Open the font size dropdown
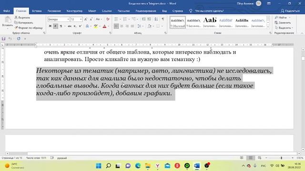 point(81,19)
